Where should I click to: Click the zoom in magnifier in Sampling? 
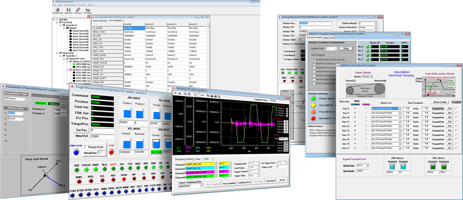click(189, 94)
